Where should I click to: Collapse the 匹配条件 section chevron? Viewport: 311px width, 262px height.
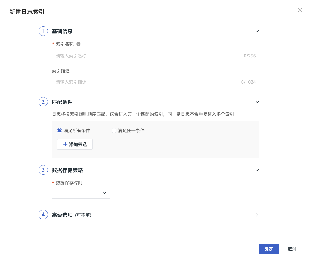[x=257, y=102]
